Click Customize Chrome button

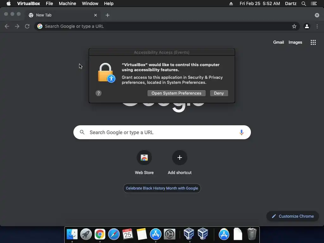point(293,216)
